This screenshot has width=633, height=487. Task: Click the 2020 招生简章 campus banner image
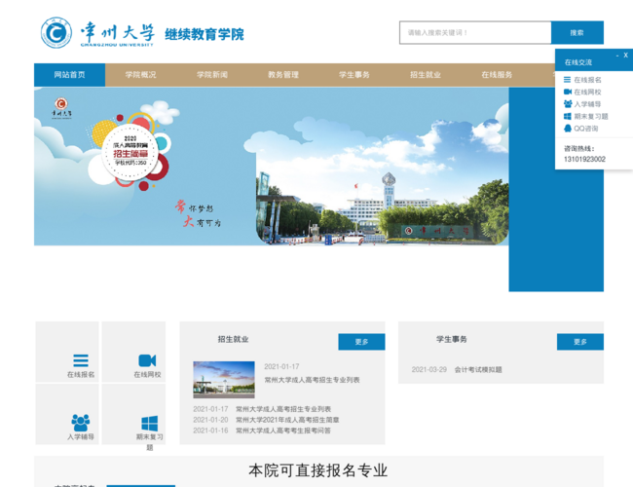pyautogui.click(x=272, y=167)
